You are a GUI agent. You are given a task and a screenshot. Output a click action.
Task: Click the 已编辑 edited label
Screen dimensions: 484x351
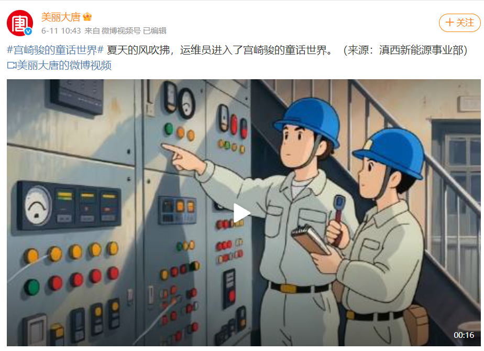155,30
